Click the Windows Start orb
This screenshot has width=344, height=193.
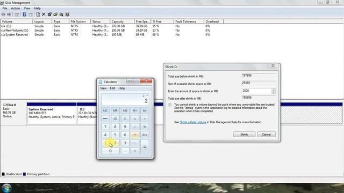click(6, 188)
